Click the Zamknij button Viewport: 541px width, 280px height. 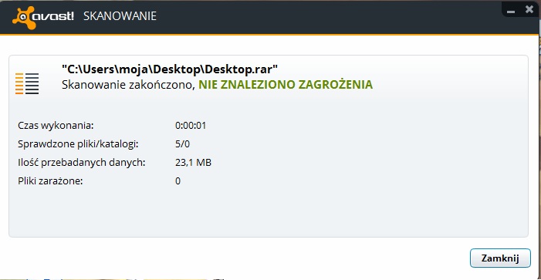pos(500,258)
